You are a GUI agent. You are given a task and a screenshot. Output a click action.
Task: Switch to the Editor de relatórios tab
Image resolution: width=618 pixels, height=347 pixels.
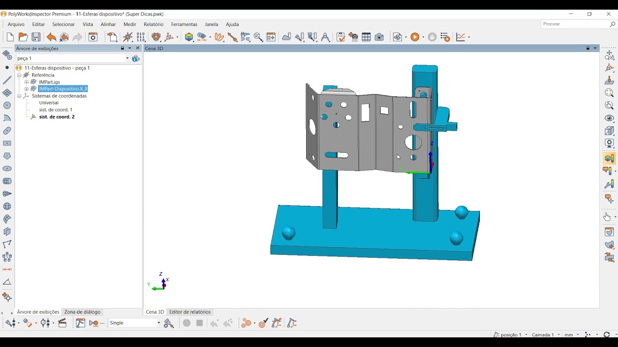[190, 312]
